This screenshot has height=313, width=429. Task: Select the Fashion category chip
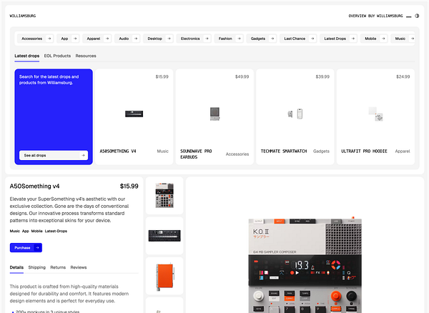click(229, 39)
